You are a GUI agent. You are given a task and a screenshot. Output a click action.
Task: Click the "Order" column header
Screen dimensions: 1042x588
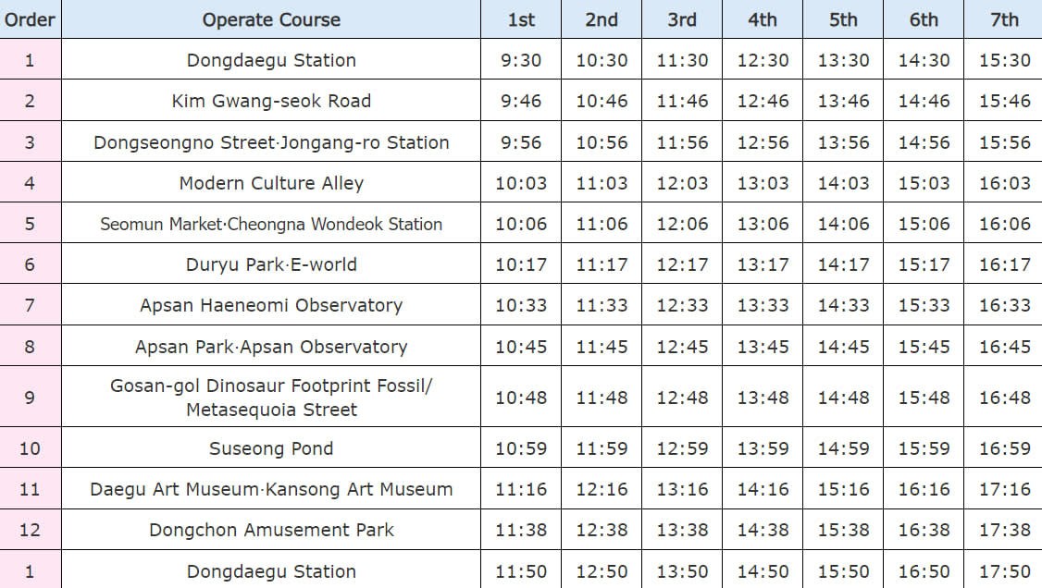point(30,19)
